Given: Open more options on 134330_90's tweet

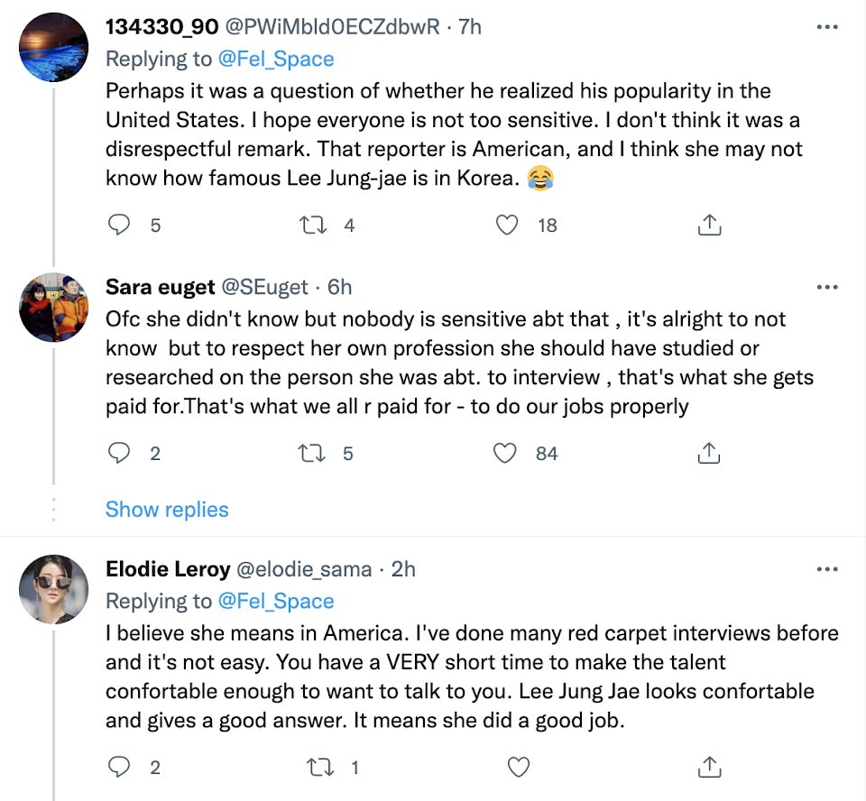Looking at the screenshot, I should coord(826,28).
